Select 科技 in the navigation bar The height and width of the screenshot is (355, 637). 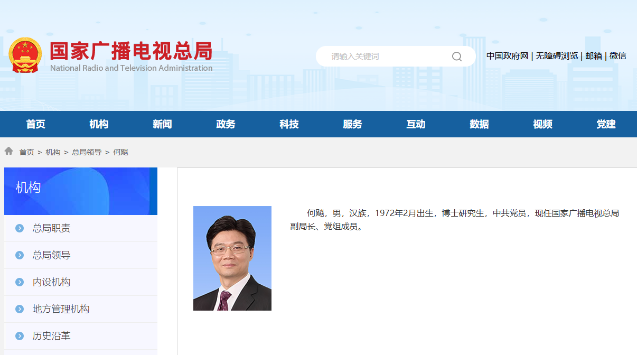(x=289, y=124)
